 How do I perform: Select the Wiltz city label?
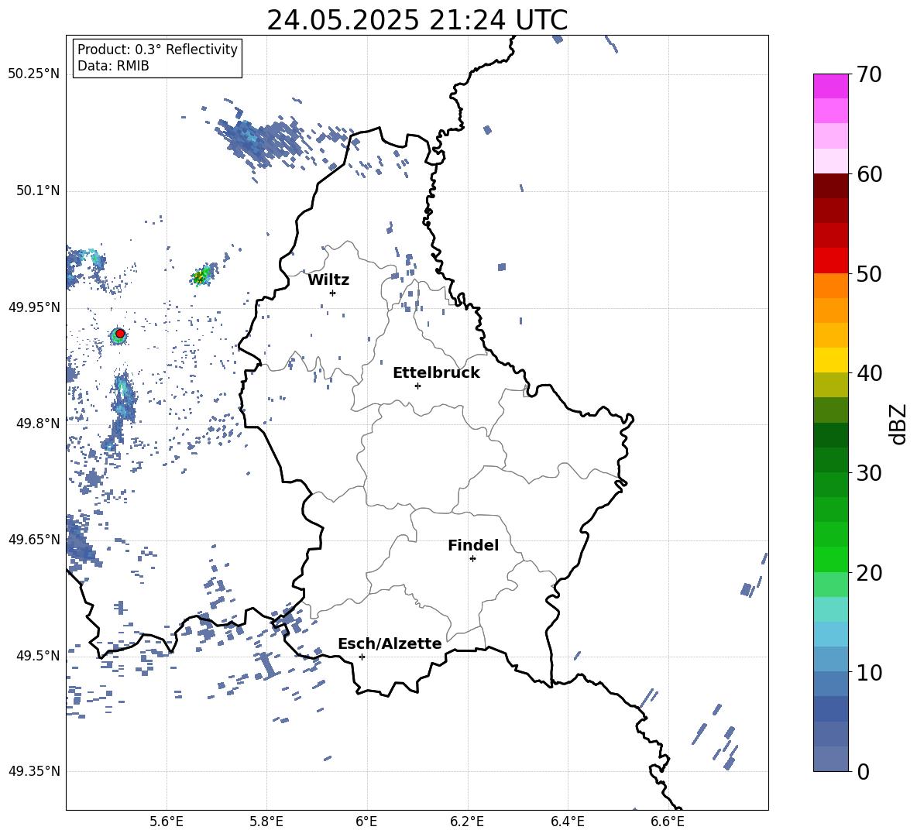pyautogui.click(x=328, y=280)
